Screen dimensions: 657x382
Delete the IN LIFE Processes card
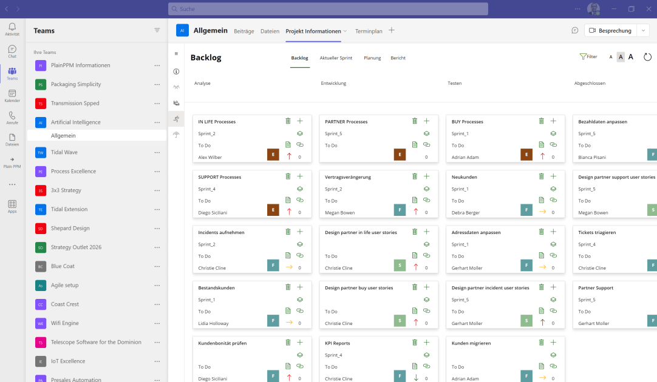[288, 121]
